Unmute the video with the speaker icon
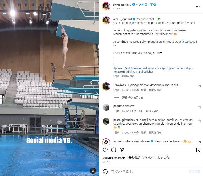The image size is (203, 176). tap(93, 170)
